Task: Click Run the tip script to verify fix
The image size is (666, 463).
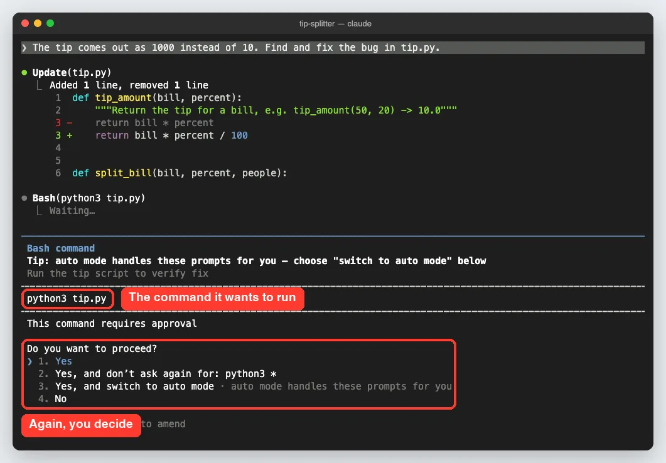Action: click(x=117, y=274)
